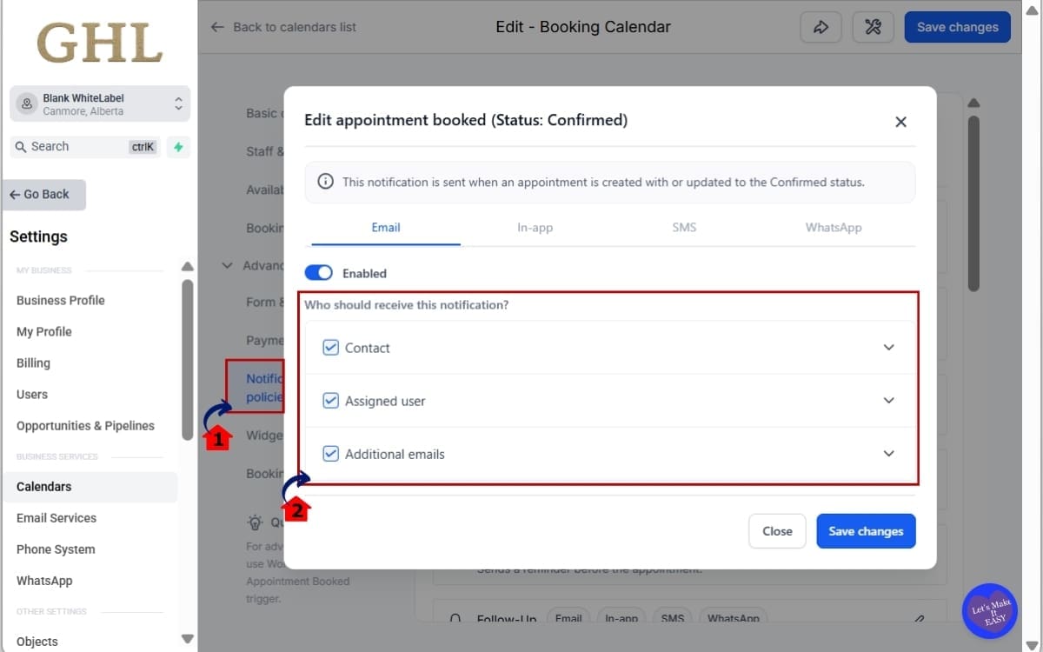
Task: Open the tools wrench icon button
Action: point(873,27)
